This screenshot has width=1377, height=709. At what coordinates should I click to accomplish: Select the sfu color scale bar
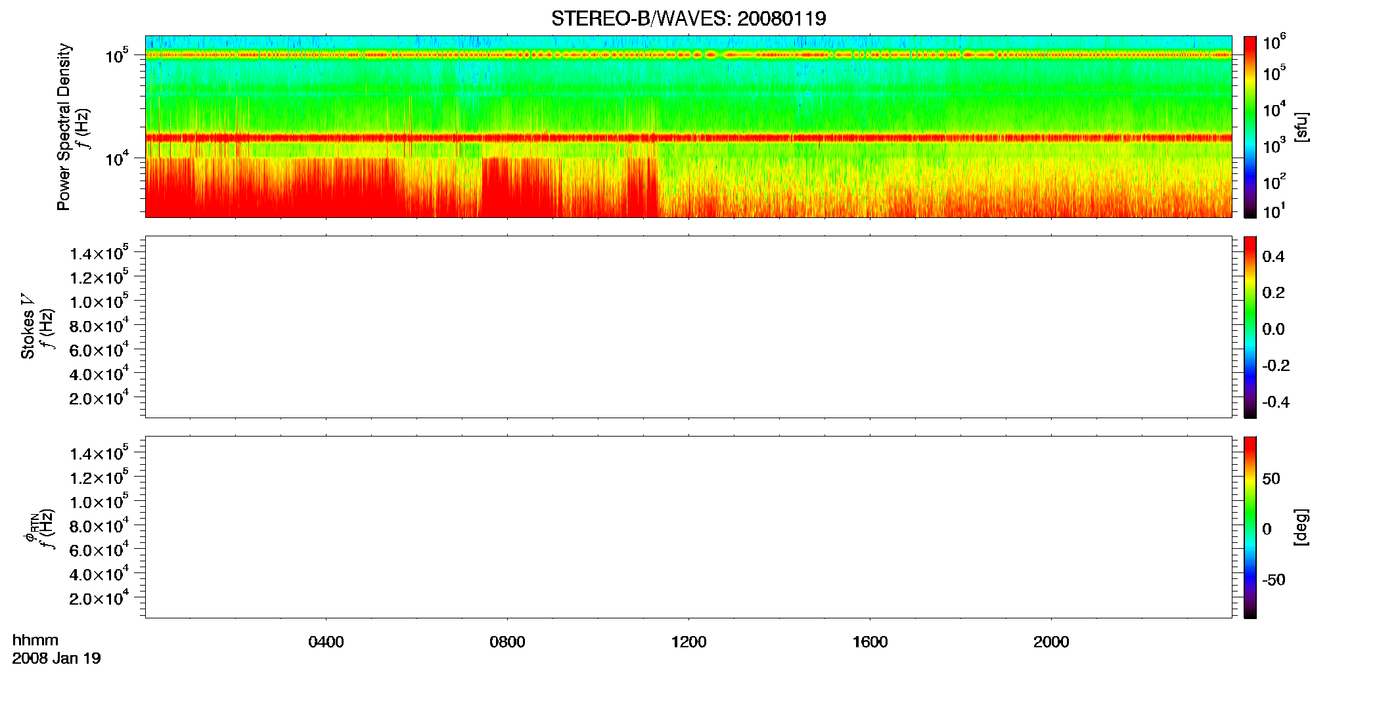(1250, 127)
